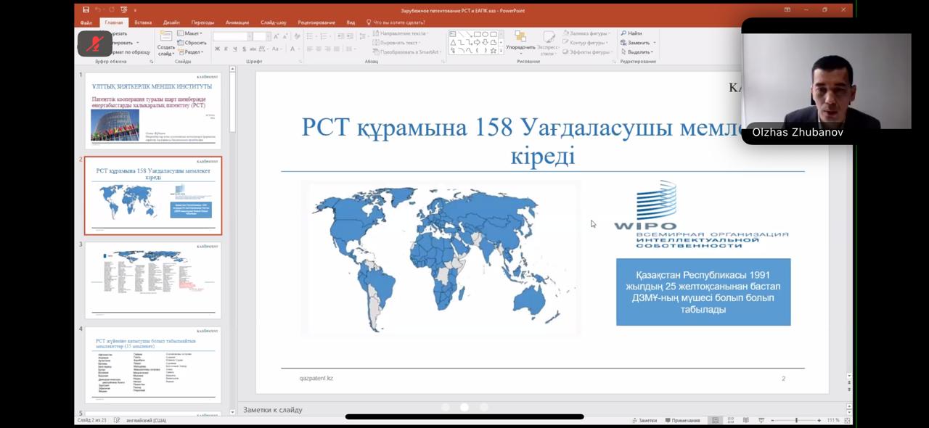Image resolution: width=929 pixels, height=428 pixels.
Task: Toggle Notes (Заметки) pane in status bar
Action: point(644,420)
